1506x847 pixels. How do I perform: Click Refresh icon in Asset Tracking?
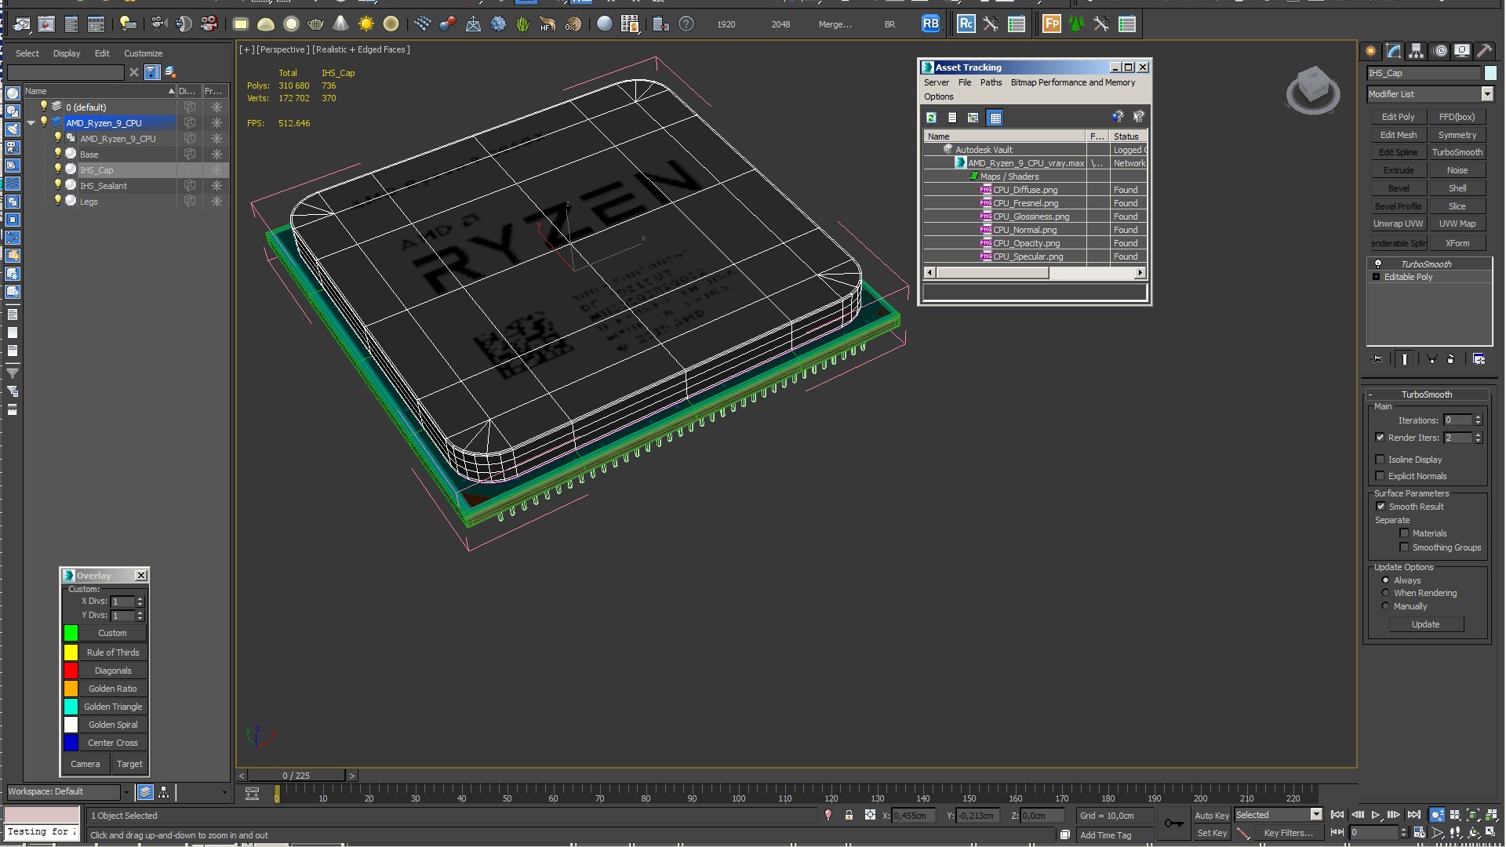coord(931,118)
